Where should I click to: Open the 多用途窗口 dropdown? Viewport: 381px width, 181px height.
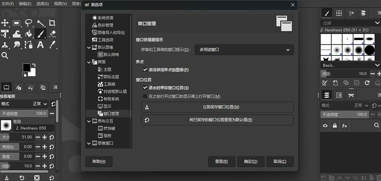click(x=244, y=50)
